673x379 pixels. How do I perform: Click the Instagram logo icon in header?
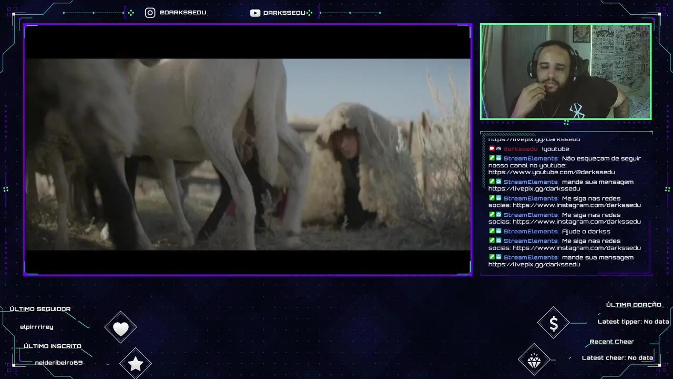(150, 13)
